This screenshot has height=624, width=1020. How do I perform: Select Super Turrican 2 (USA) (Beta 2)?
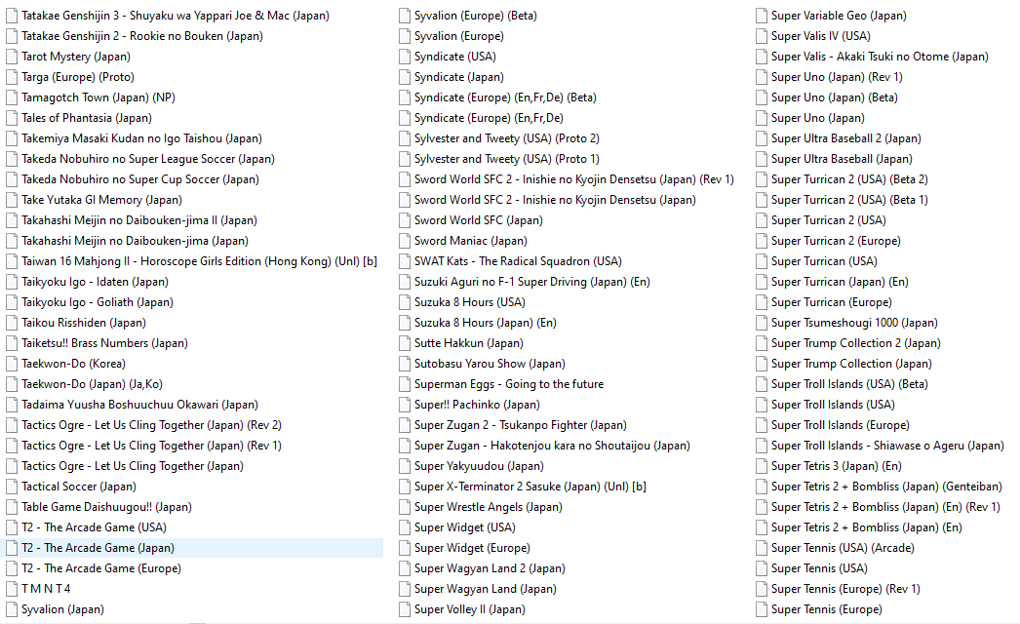849,179
